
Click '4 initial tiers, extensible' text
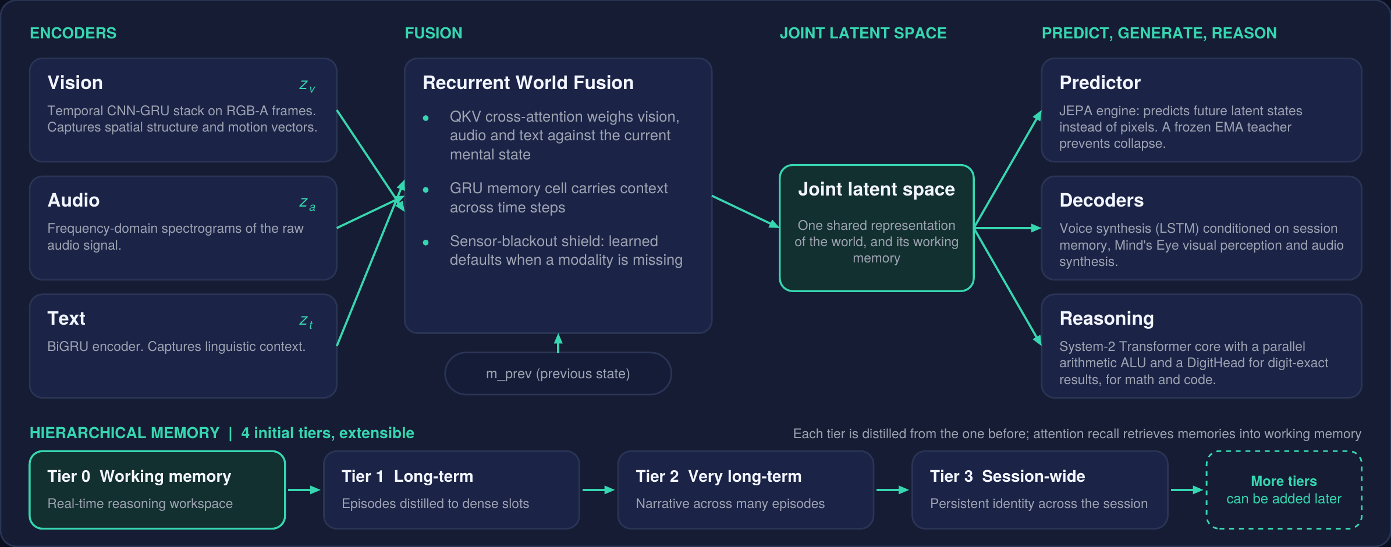point(328,433)
